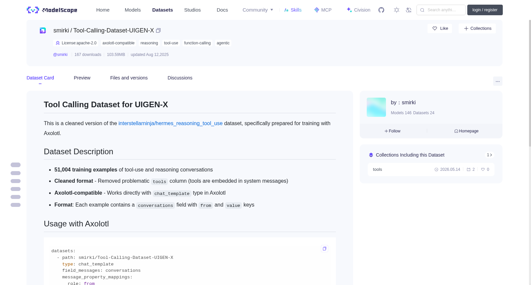
Task: Open the Studios nav item
Action: point(192,10)
